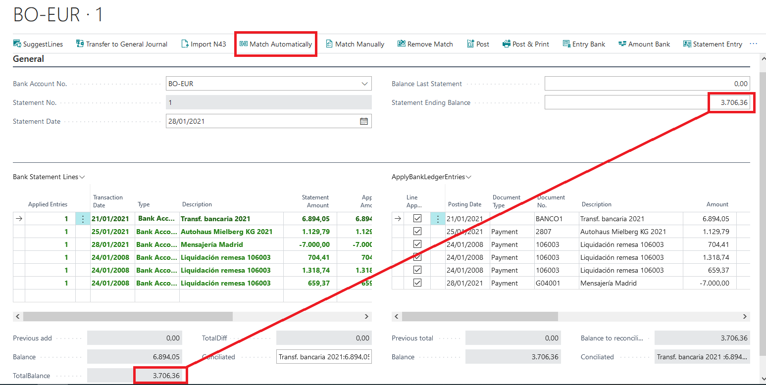The image size is (766, 385).
Task: Open calendar picker for Statement Date
Action: coord(364,121)
